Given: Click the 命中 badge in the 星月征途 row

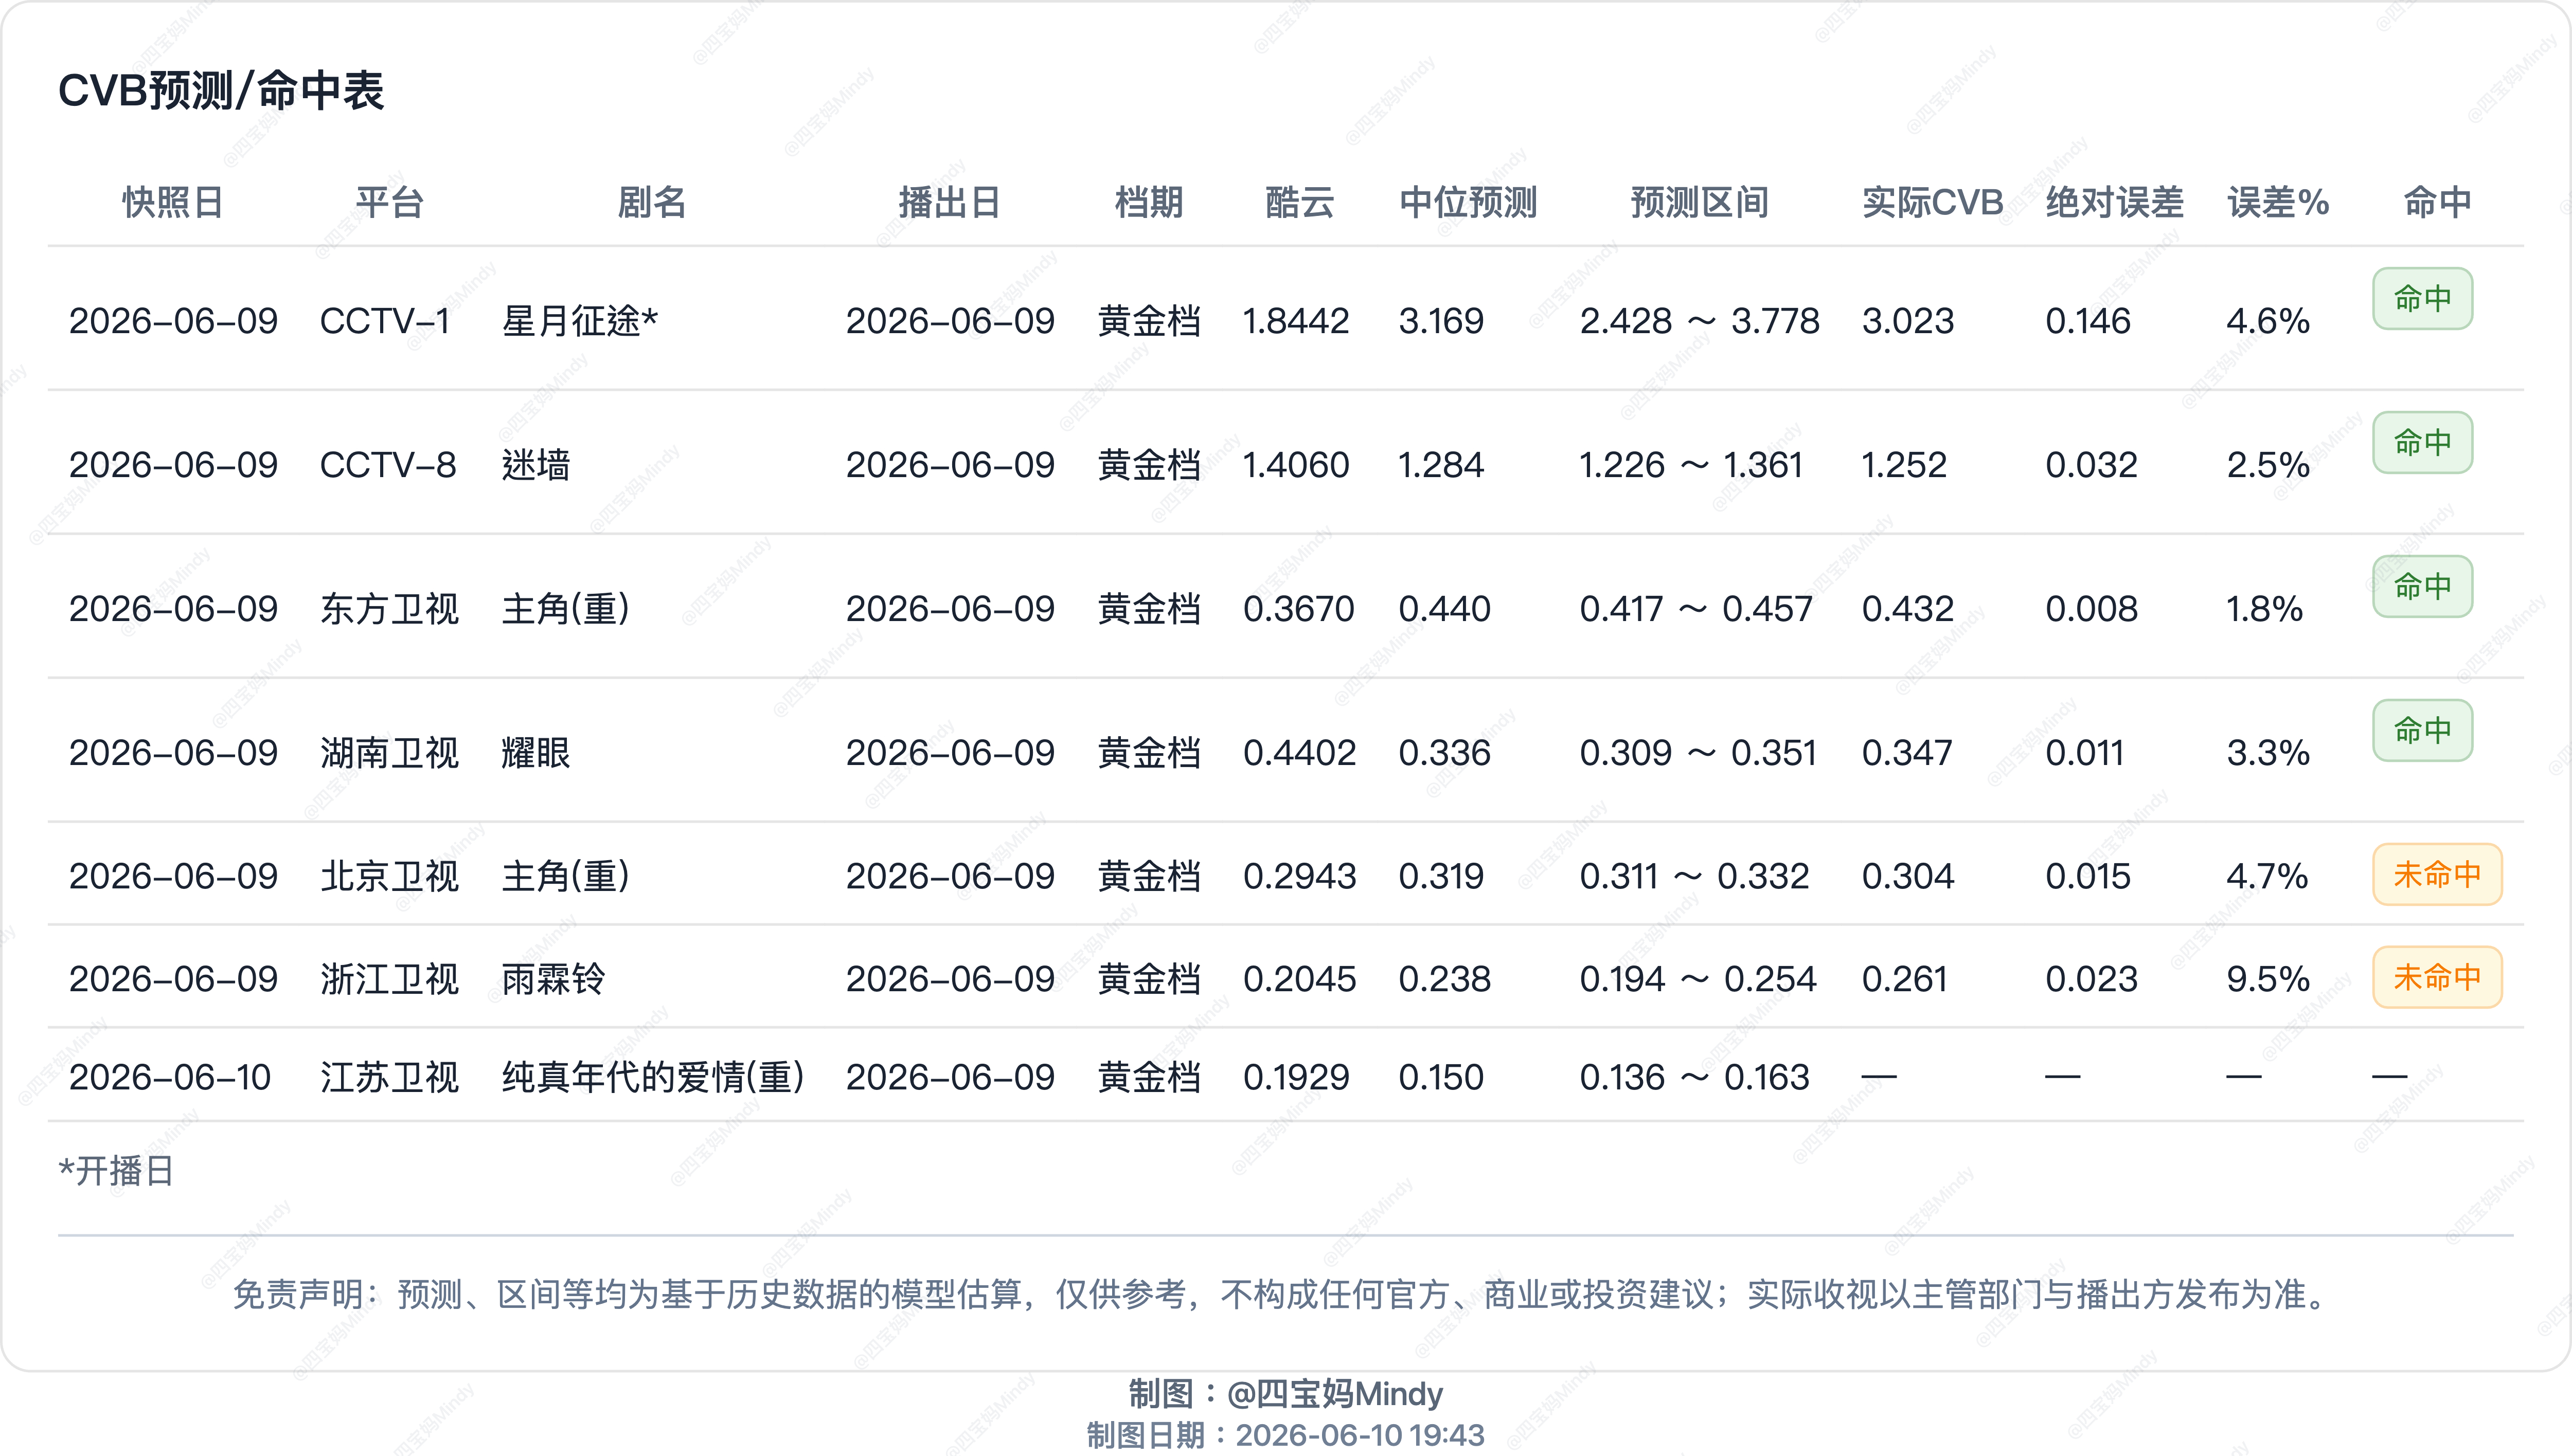Looking at the screenshot, I should click(2423, 298).
